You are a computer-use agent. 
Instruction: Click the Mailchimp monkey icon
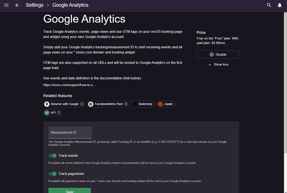tap(135, 104)
